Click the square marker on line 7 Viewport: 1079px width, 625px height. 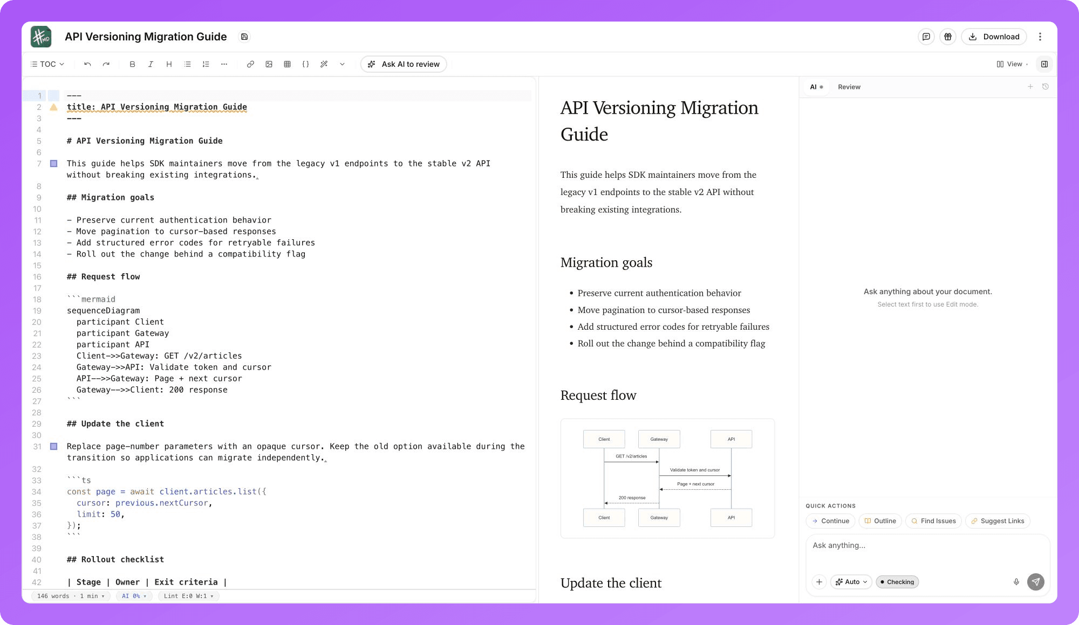point(53,163)
